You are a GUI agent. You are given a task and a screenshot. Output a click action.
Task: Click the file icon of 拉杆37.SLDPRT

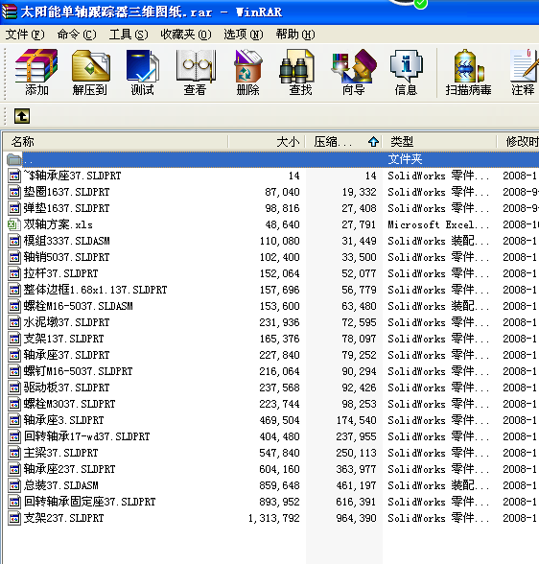coord(14,273)
